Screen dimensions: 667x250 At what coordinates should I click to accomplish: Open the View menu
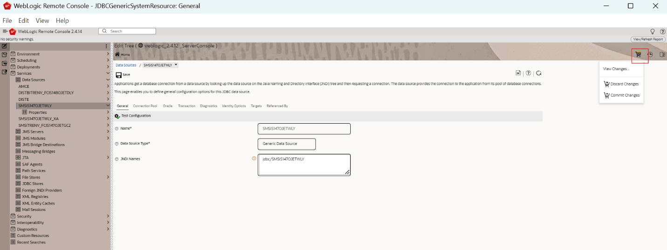click(42, 20)
